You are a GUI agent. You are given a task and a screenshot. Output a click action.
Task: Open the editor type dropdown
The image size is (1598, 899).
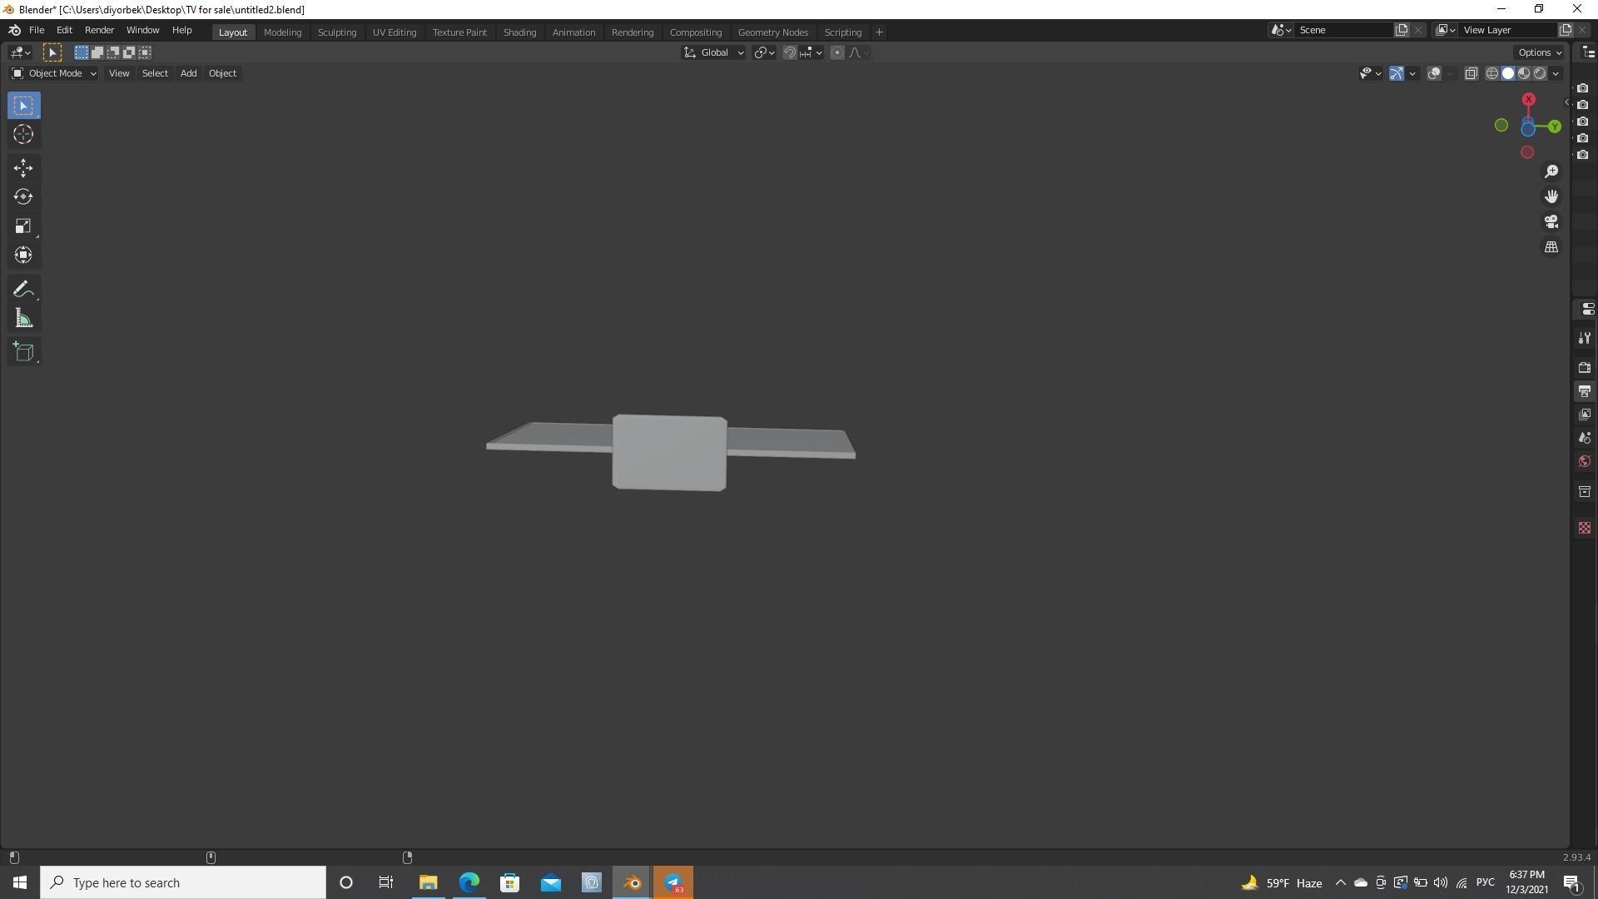tap(20, 52)
